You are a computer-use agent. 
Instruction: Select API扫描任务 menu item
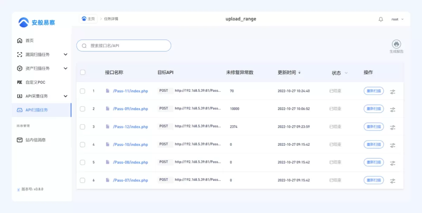(41, 110)
